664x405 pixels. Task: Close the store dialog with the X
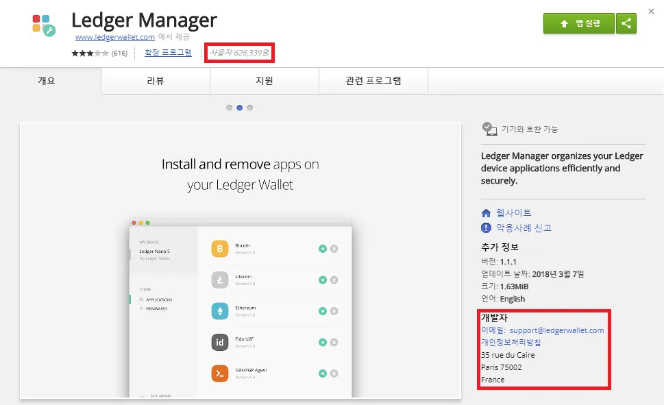coord(651,12)
